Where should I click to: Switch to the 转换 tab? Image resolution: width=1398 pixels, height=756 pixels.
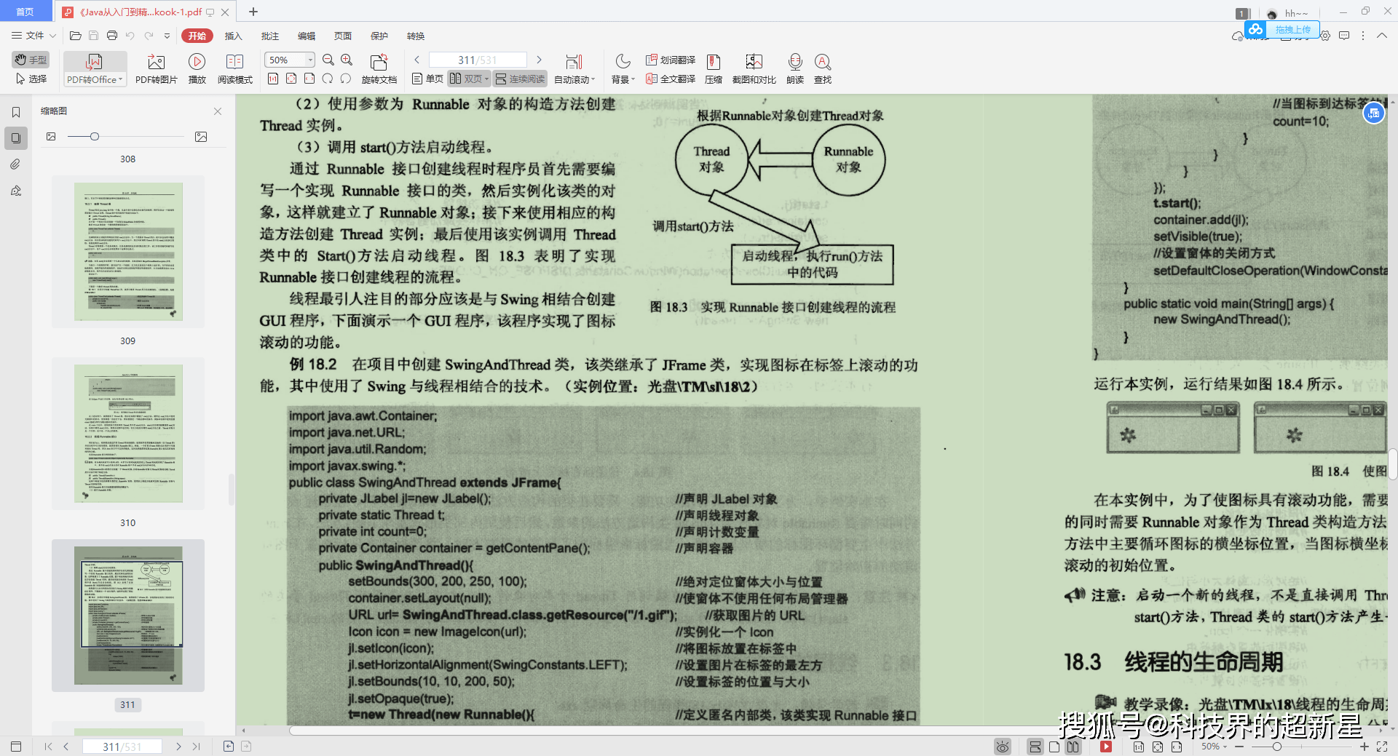click(416, 36)
